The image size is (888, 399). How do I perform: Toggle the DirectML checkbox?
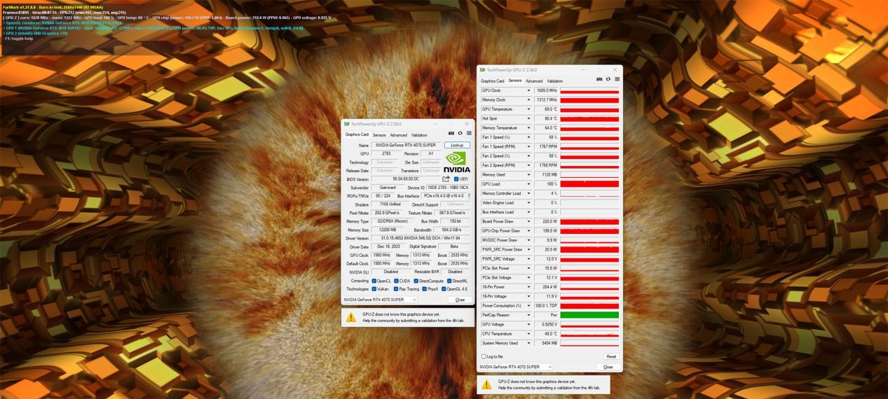pyautogui.click(x=449, y=281)
